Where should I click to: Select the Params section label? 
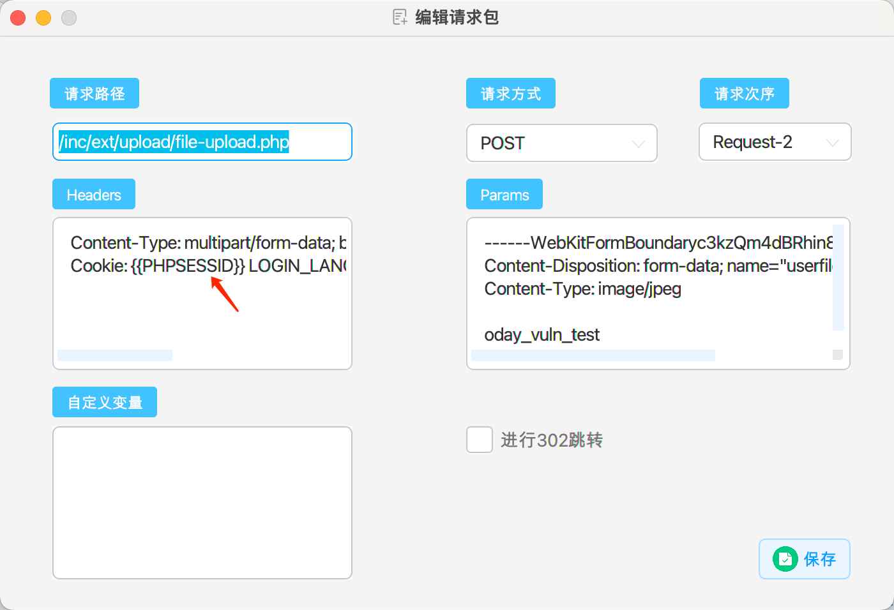point(504,194)
